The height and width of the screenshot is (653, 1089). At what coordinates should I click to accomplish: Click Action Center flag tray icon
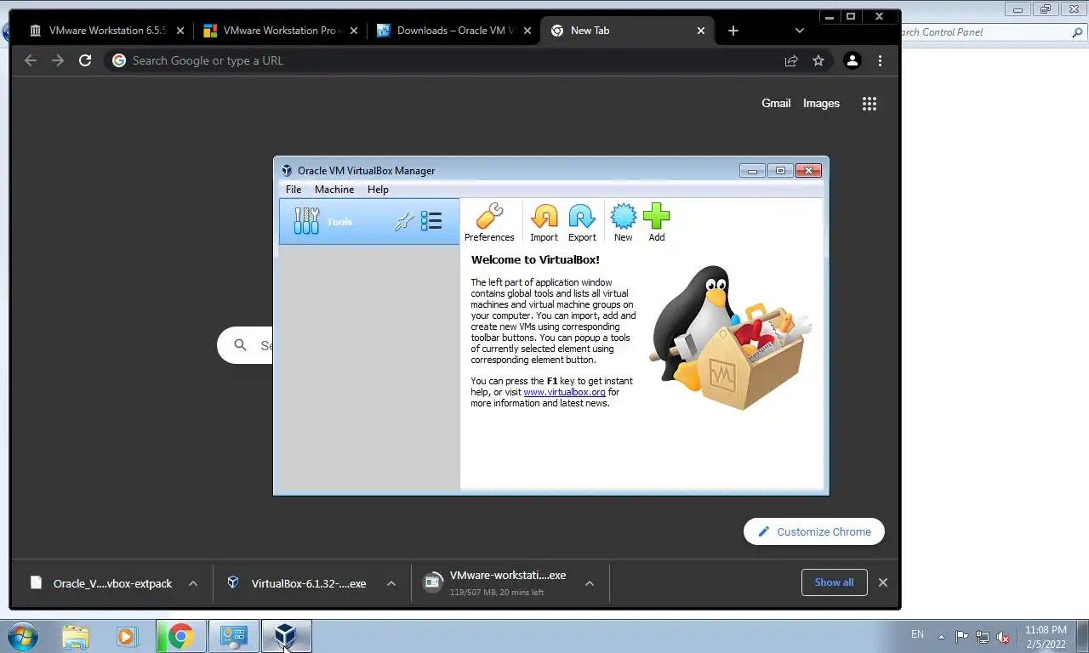[x=961, y=636]
